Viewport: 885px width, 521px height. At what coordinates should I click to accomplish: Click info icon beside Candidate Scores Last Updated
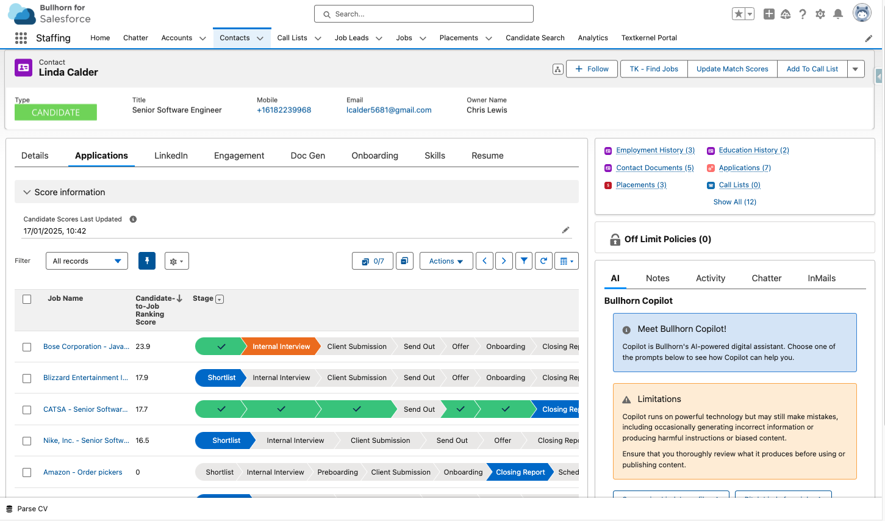[x=133, y=219]
